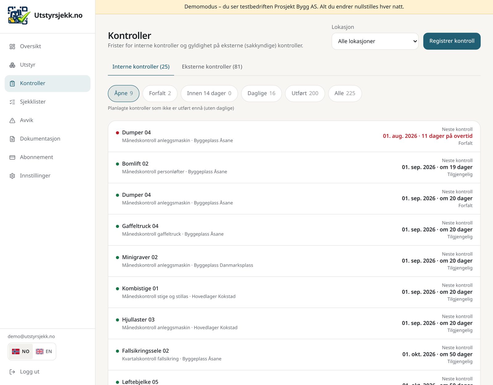Click the Abonnement card icon
This screenshot has height=385, width=493.
point(12,157)
